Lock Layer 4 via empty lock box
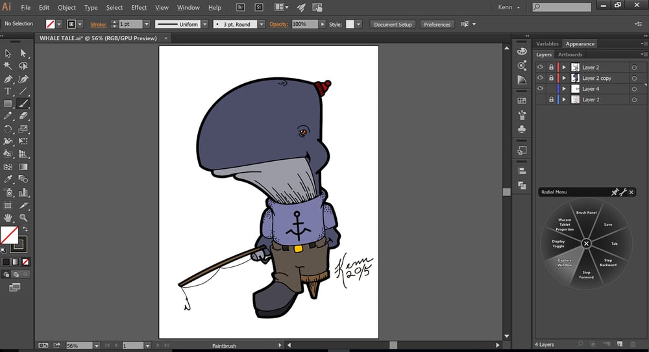The width and height of the screenshot is (649, 352). coord(551,88)
